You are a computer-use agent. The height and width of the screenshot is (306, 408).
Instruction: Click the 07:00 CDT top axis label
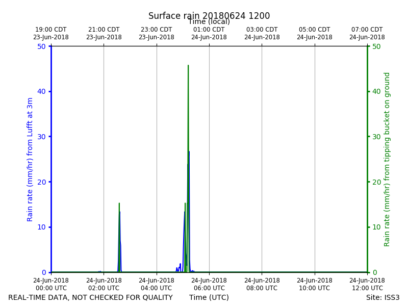coord(367,33)
